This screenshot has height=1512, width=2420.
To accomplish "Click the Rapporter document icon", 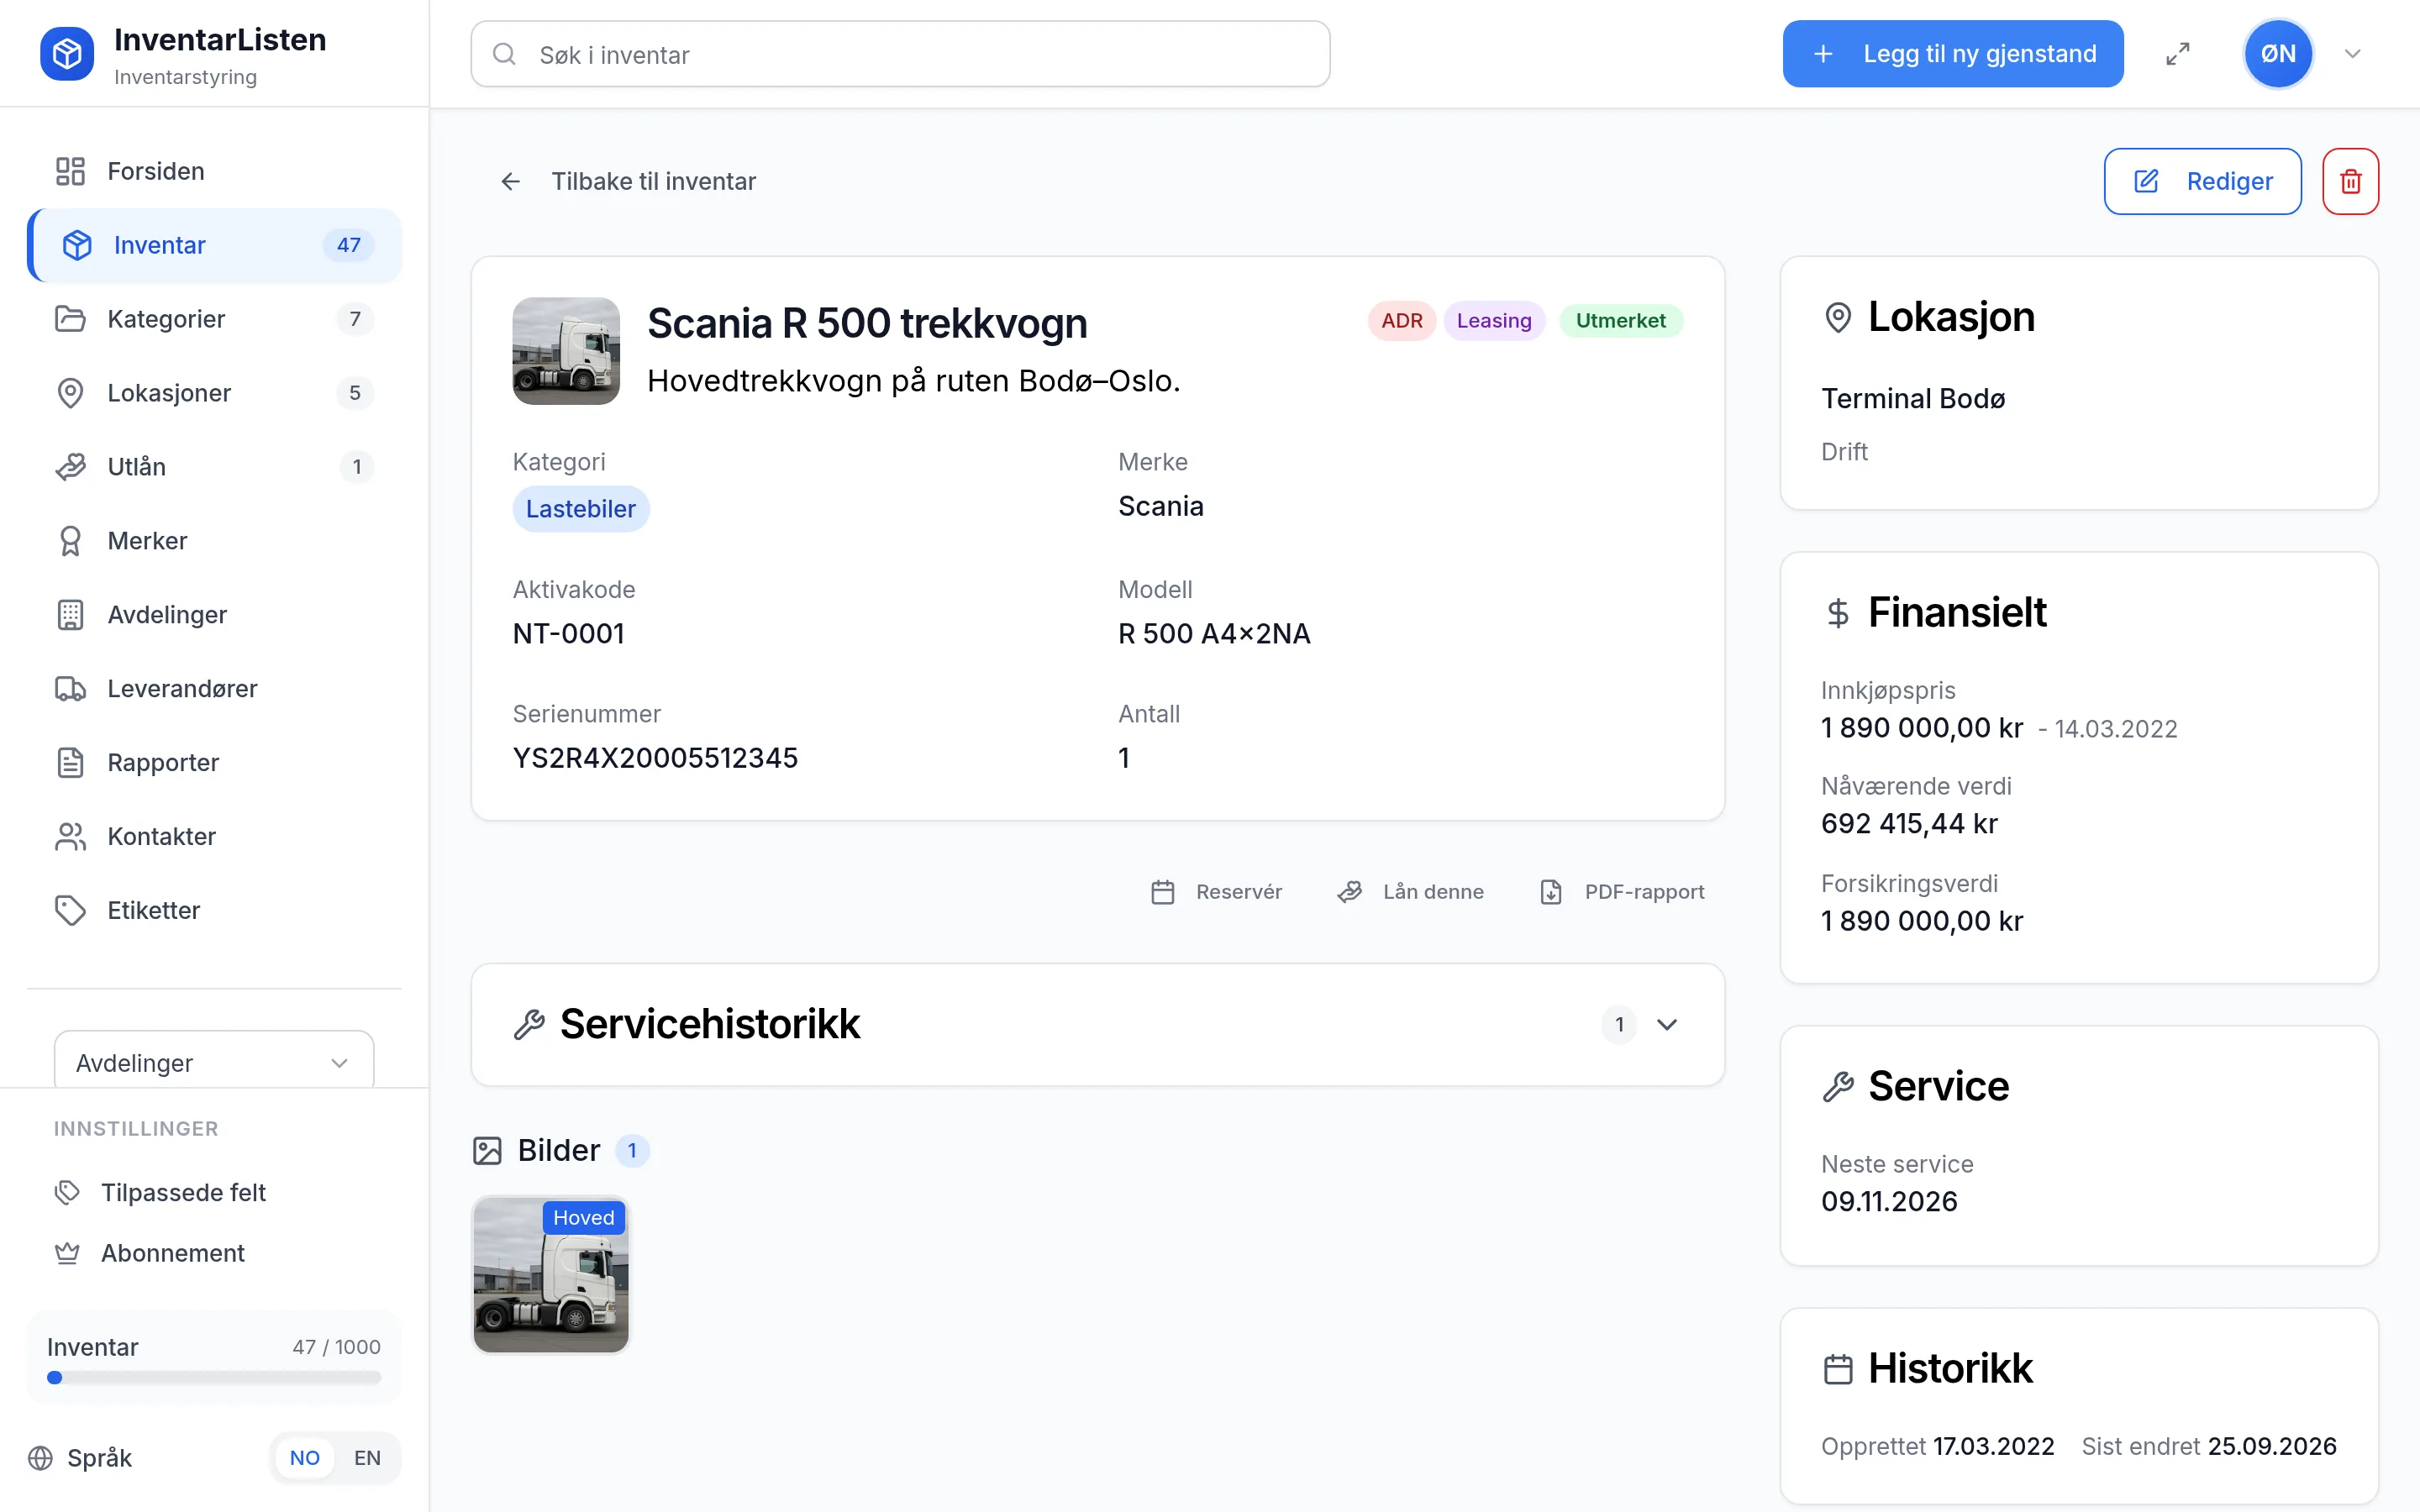I will click(x=70, y=763).
